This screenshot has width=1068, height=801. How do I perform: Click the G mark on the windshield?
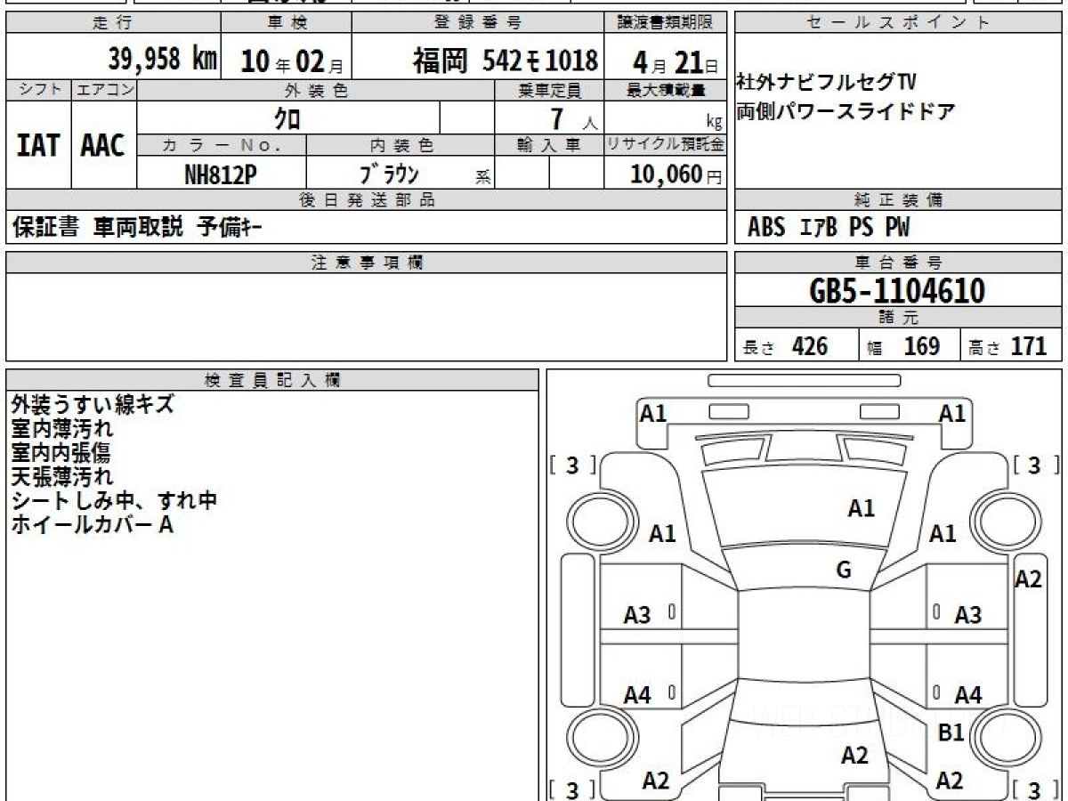pyautogui.click(x=844, y=570)
